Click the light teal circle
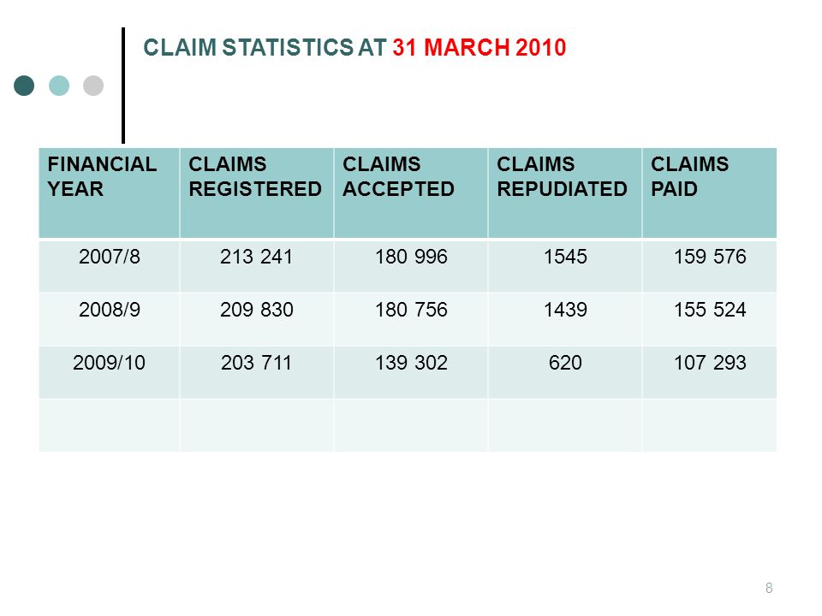 click(59, 86)
